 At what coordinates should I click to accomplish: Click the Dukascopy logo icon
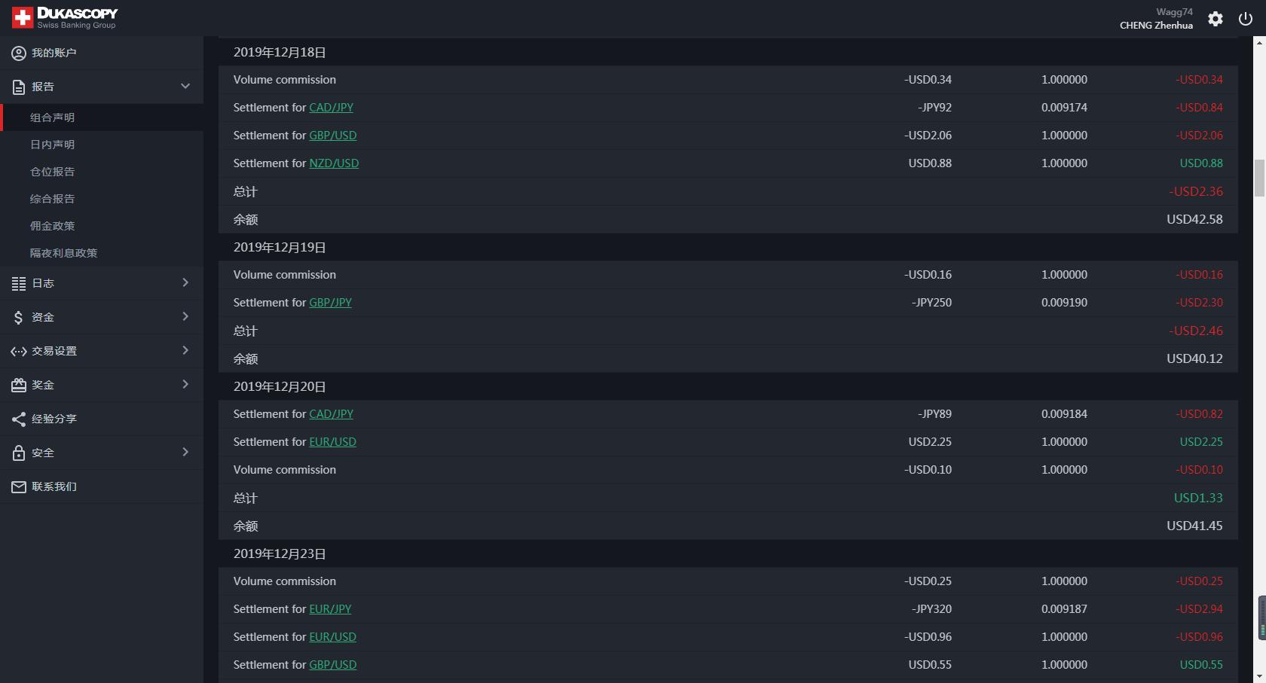(x=23, y=18)
